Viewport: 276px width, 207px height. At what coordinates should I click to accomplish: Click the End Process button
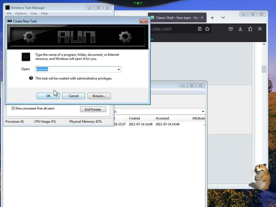tap(93, 109)
